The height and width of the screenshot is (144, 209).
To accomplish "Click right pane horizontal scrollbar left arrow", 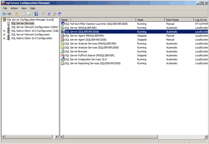I will (x=62, y=136).
